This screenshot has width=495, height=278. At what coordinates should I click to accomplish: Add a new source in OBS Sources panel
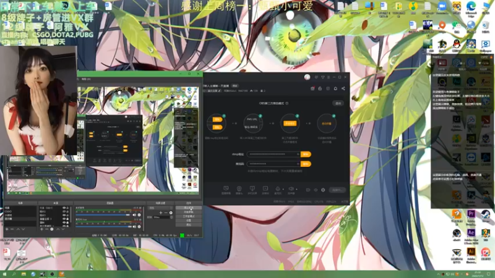point(41,229)
